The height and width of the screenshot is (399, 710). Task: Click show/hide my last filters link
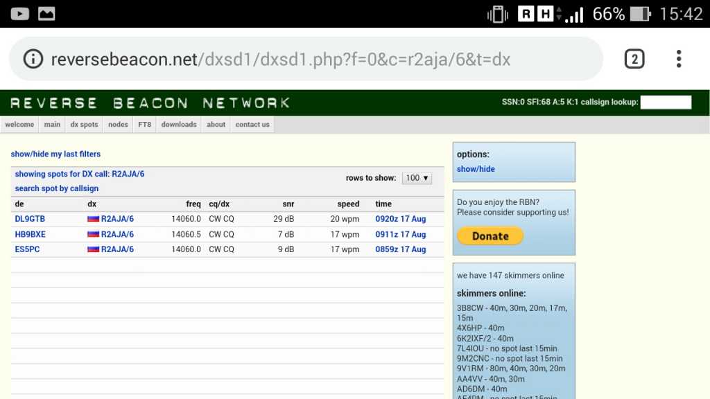click(x=55, y=154)
